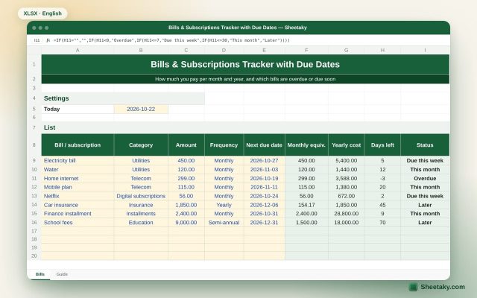Click the tracker main title banner

click(245, 64)
